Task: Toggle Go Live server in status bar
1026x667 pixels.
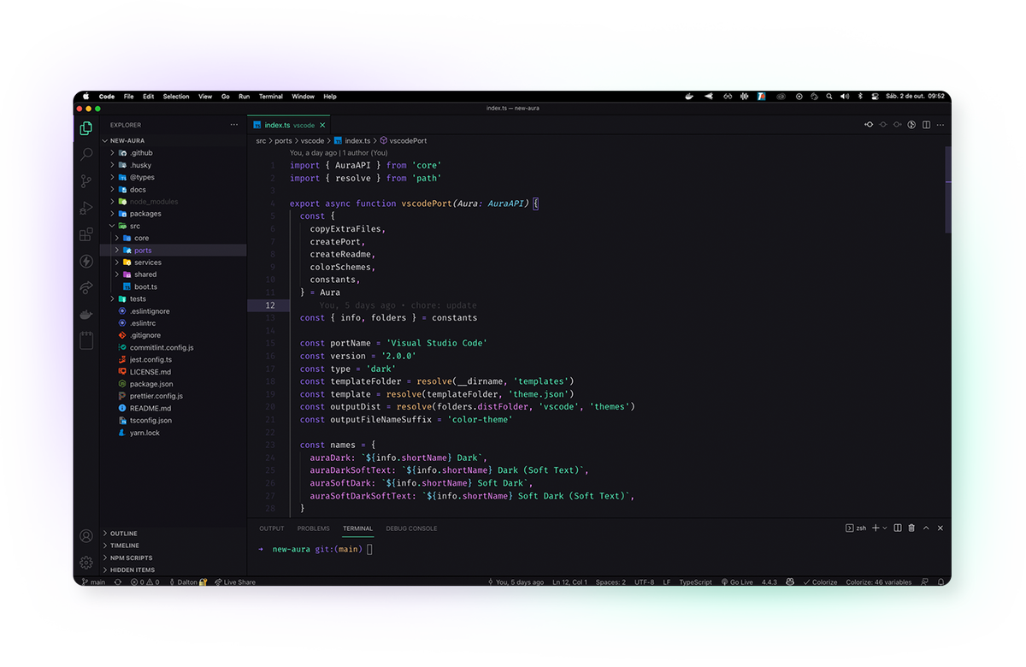Action: pos(736,582)
